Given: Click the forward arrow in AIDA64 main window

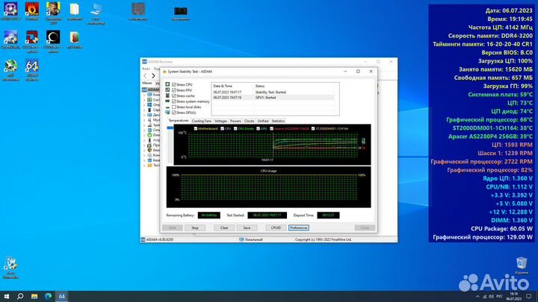Looking at the screenshot, I should [x=153, y=75].
